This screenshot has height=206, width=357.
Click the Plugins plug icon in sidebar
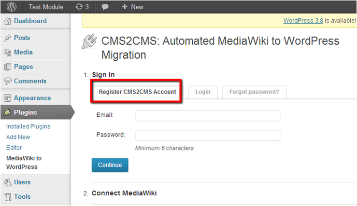(x=8, y=112)
